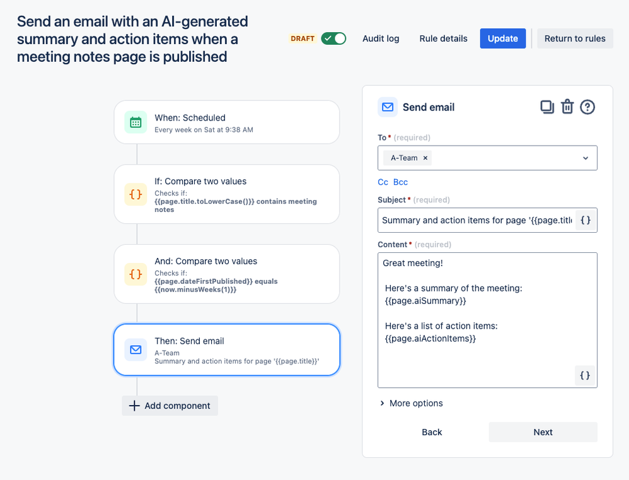Click the To recipients field

(487, 158)
